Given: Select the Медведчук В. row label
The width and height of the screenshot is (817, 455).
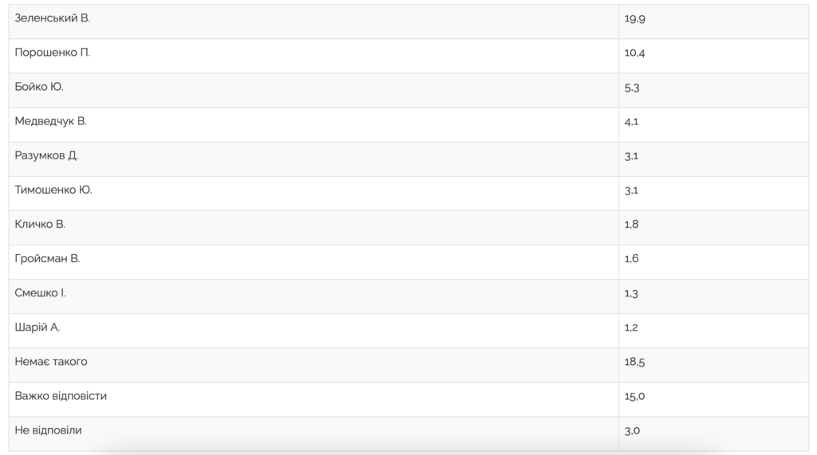Looking at the screenshot, I should (x=50, y=121).
